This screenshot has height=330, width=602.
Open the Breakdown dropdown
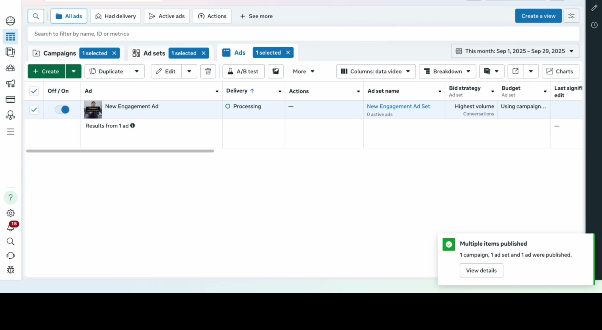click(448, 71)
